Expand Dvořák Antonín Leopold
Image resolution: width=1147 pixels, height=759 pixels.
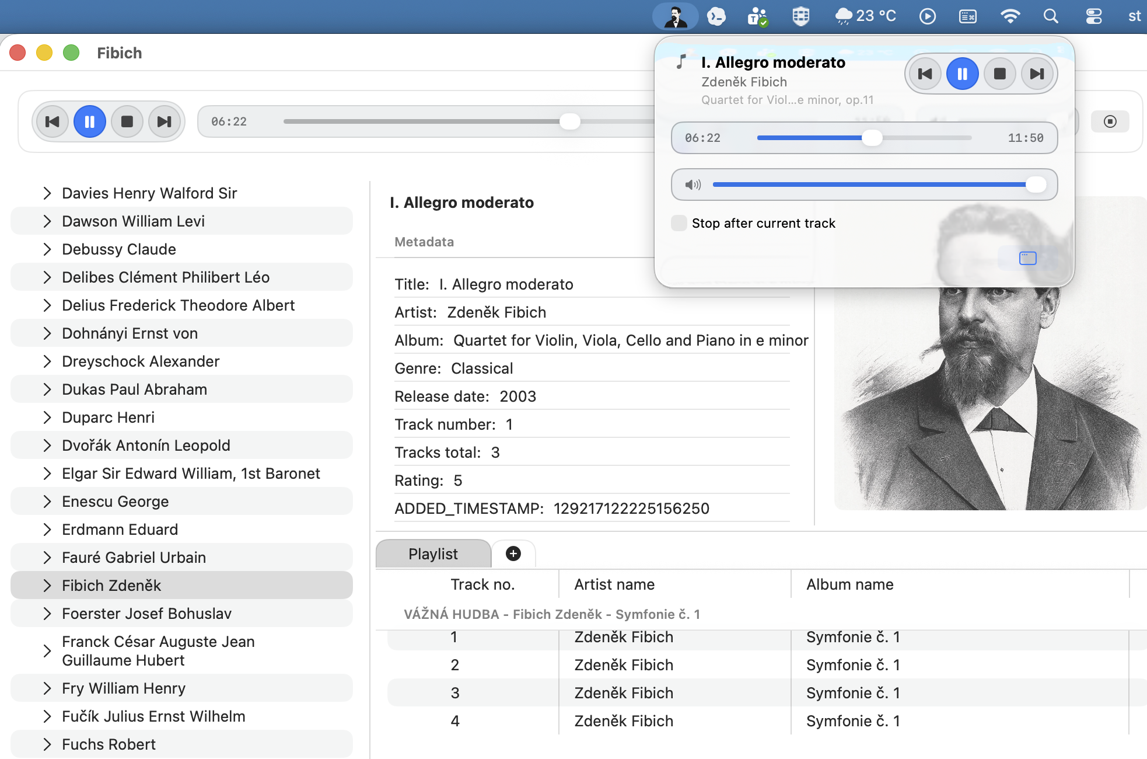tap(47, 445)
